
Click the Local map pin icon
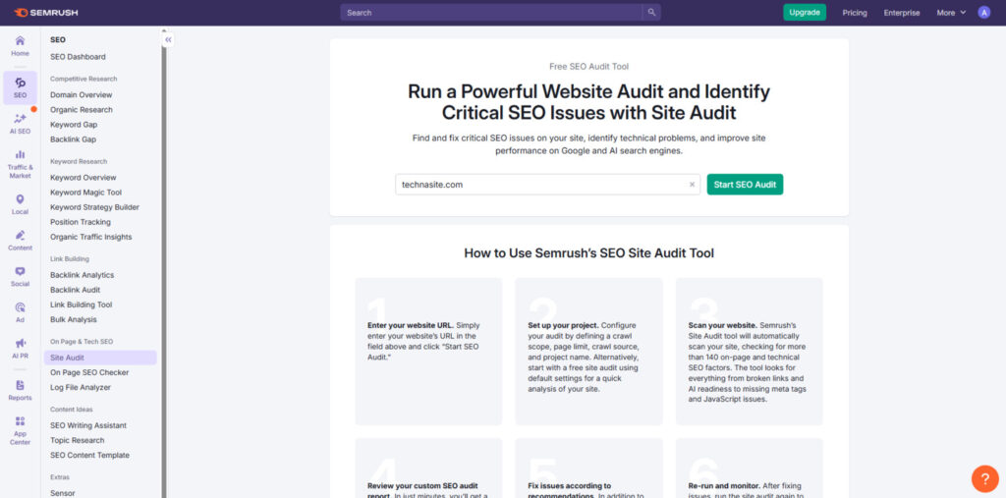(x=20, y=200)
